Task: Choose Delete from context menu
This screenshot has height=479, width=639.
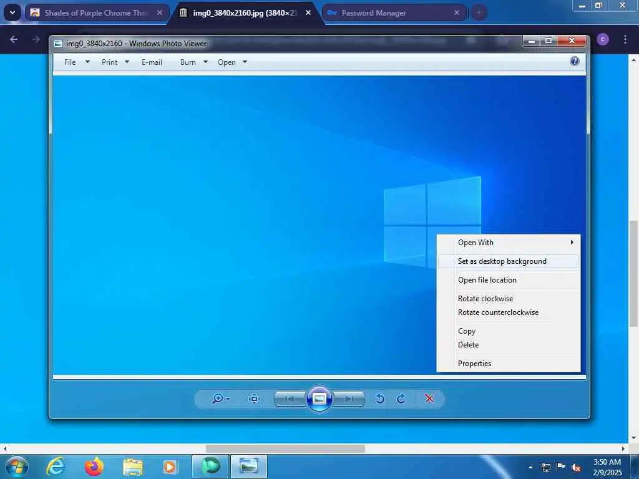Action: click(x=509, y=344)
